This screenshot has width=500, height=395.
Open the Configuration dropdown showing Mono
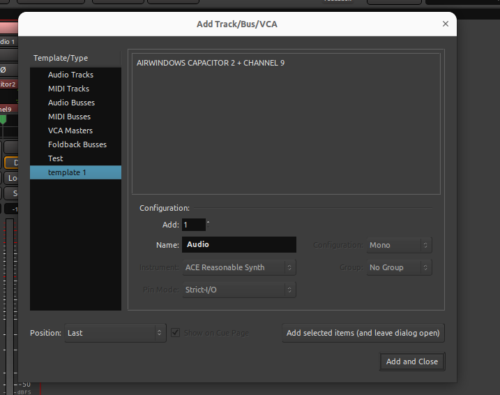coord(399,245)
